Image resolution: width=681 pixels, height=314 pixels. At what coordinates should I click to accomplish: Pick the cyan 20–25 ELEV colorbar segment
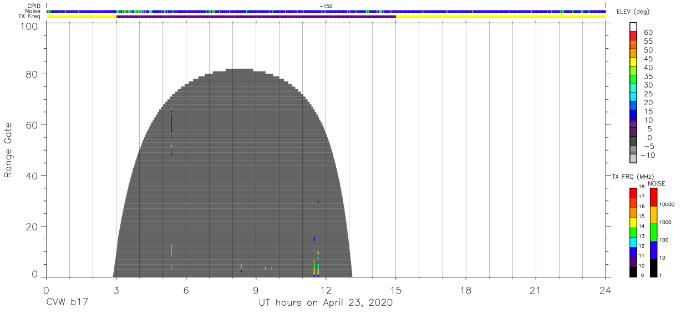[x=633, y=97]
